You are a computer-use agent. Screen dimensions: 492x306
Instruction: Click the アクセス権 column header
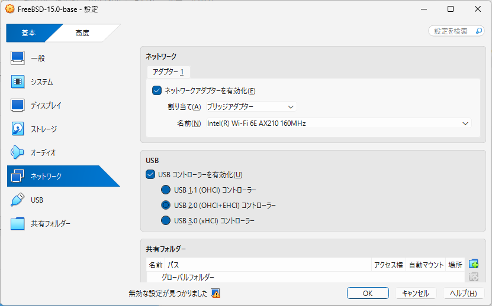(x=388, y=265)
